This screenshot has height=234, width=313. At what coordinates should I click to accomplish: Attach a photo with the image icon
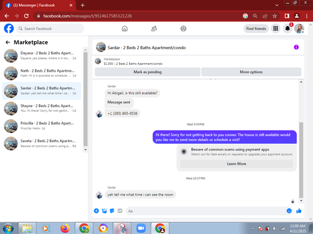click(x=105, y=211)
